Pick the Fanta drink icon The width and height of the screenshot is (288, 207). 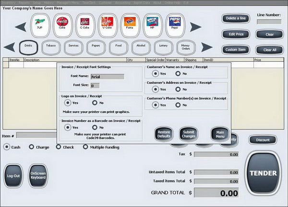[x=130, y=25]
